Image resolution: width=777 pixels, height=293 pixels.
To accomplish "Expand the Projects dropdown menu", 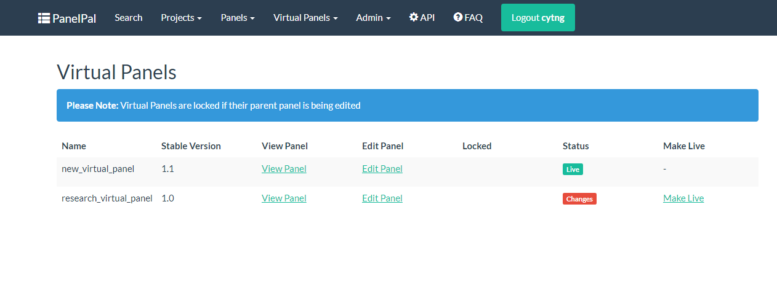I will (182, 18).
